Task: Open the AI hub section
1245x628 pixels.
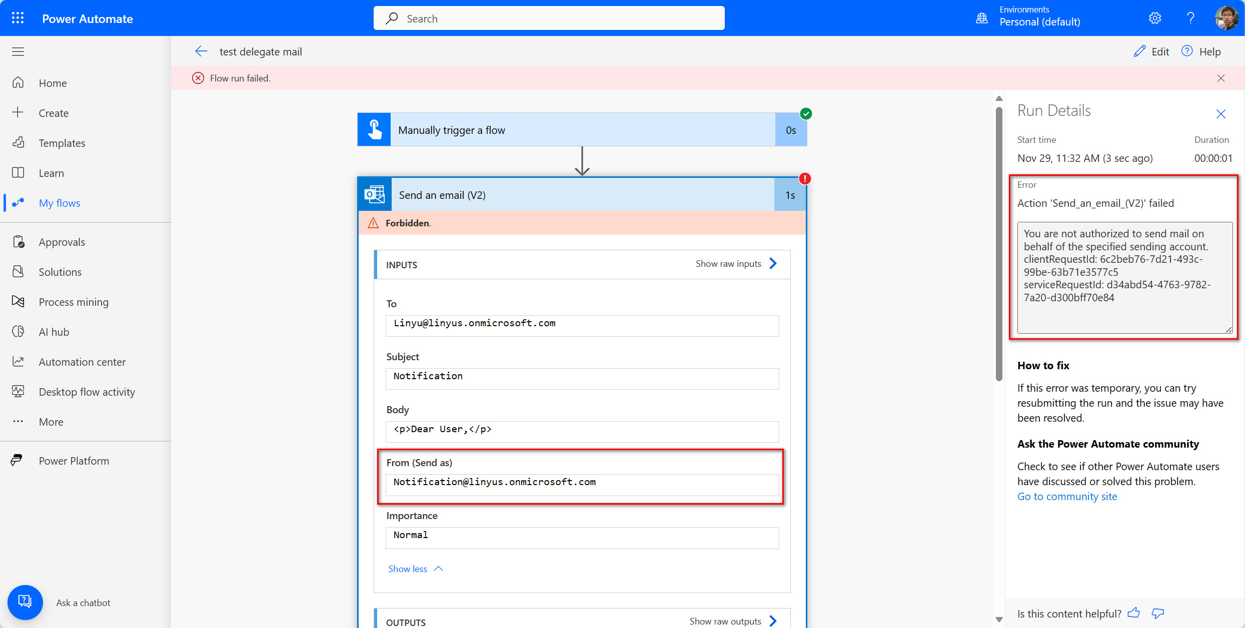Action: click(53, 332)
